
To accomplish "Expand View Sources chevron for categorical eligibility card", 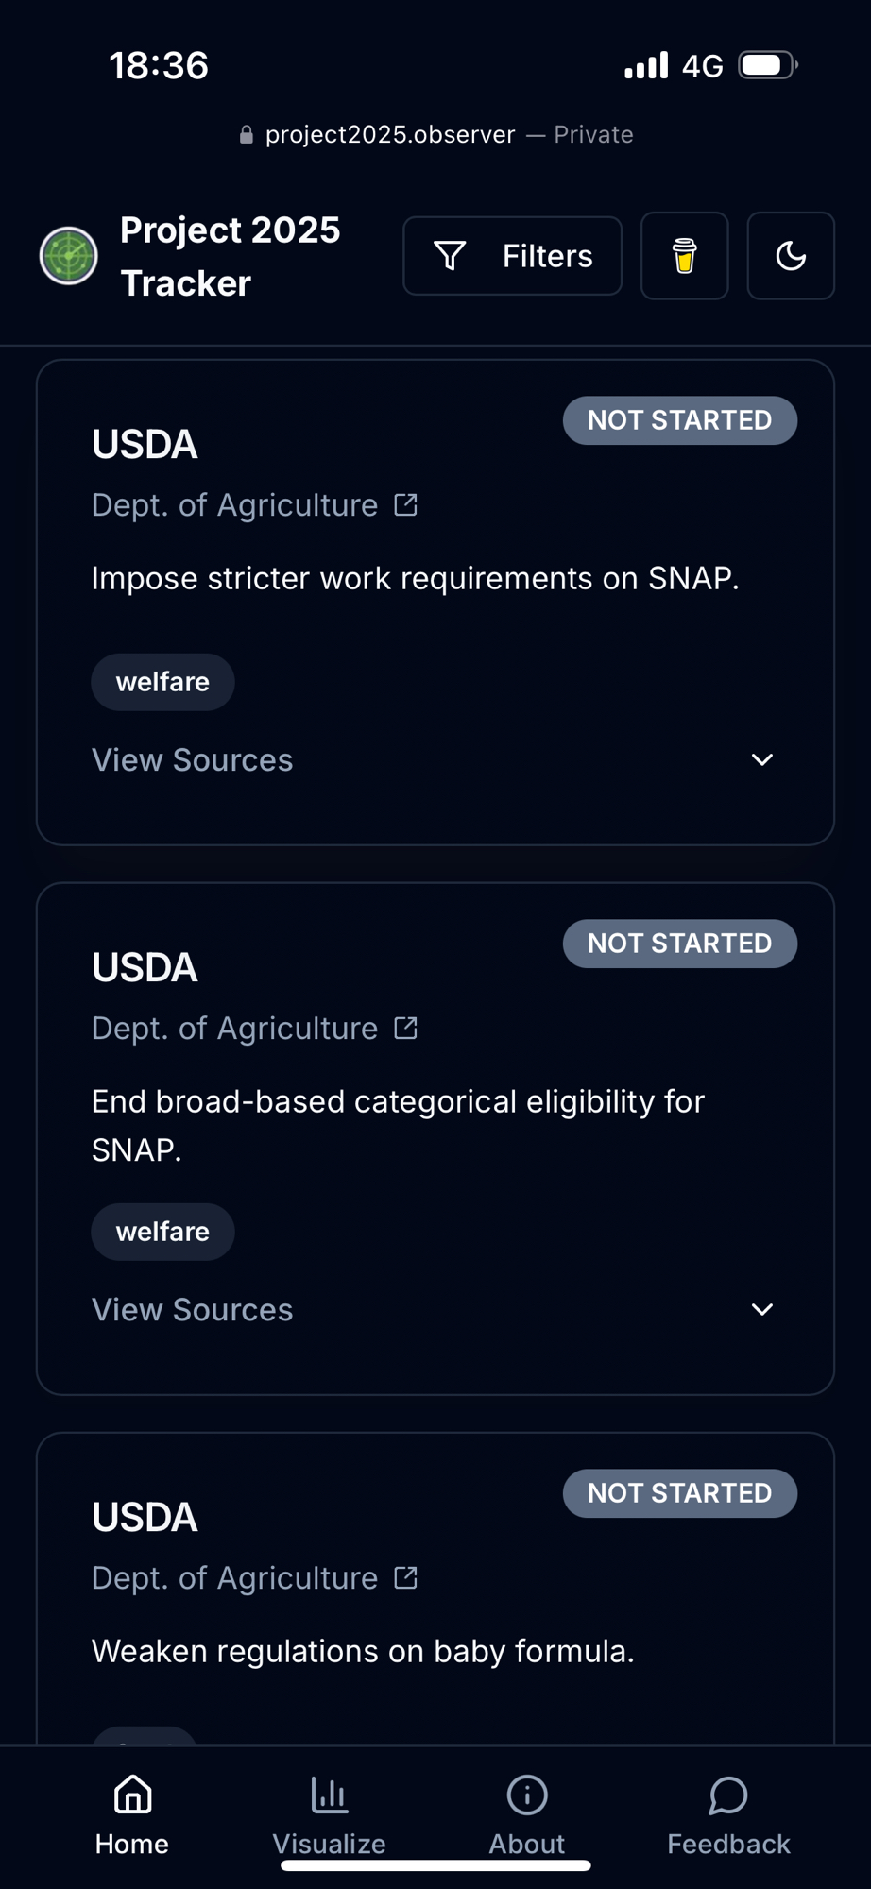I will point(761,1310).
